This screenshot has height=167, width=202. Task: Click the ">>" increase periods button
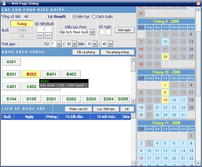coord(48,35)
